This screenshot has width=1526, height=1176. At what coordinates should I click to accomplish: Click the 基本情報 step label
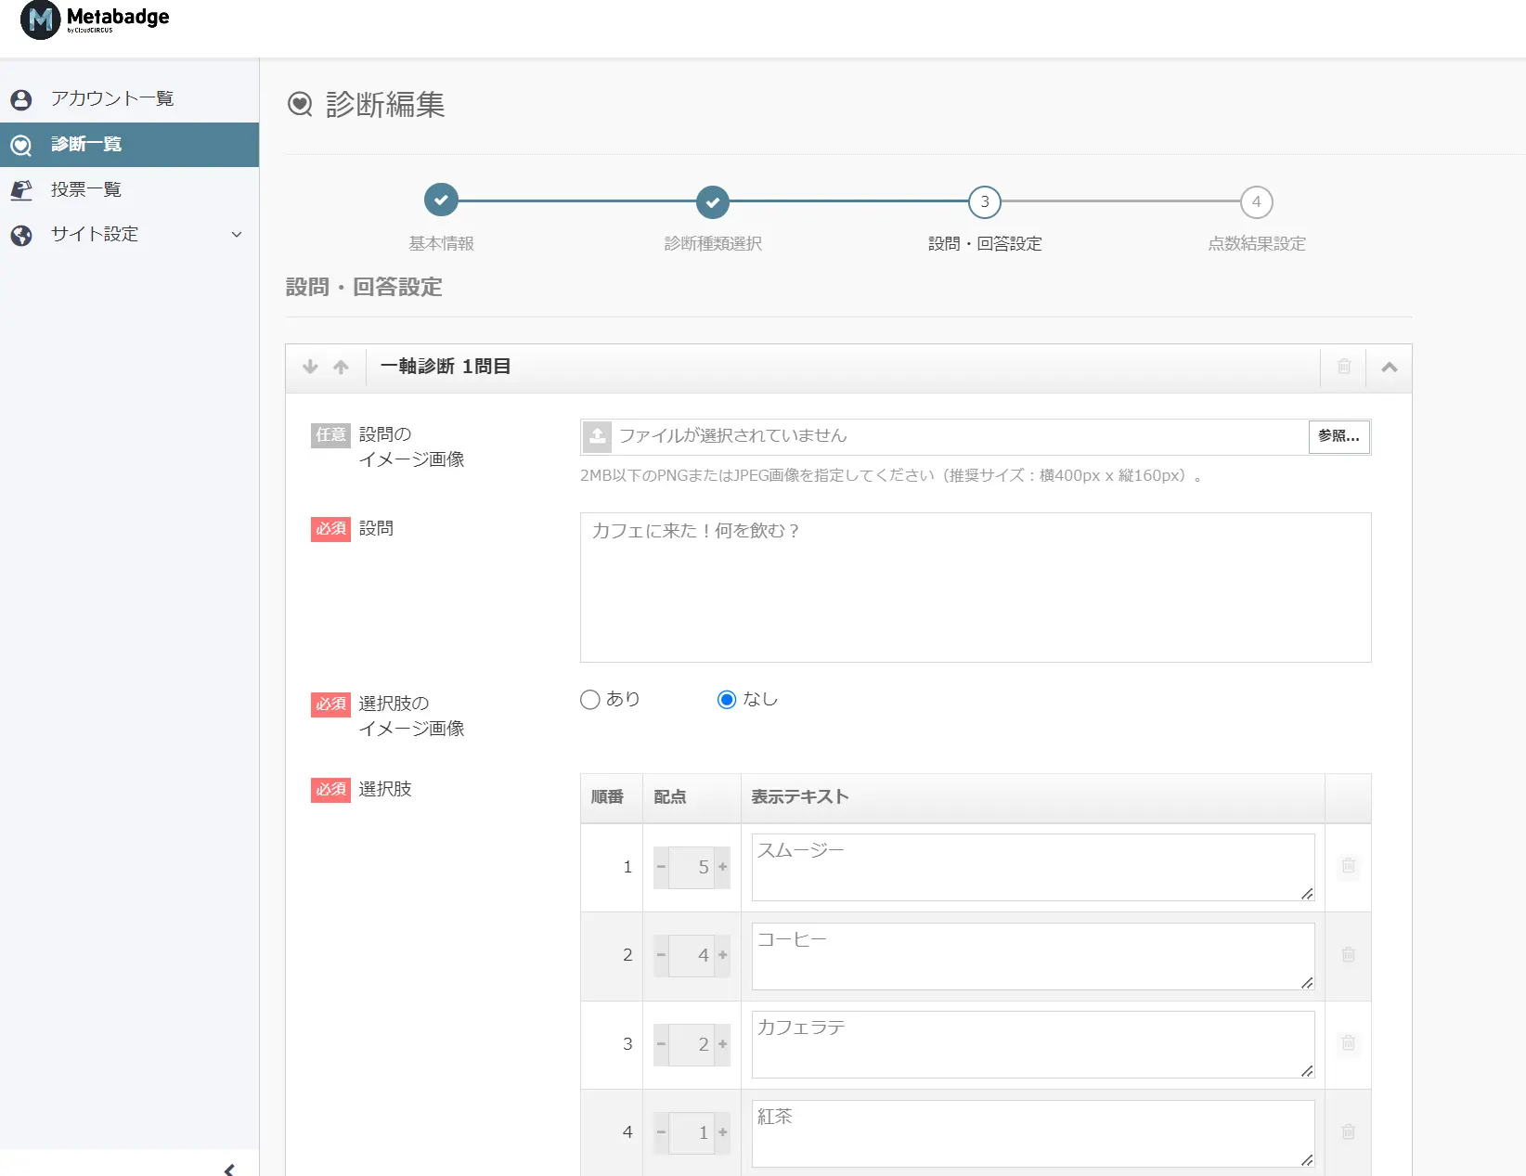point(442,243)
